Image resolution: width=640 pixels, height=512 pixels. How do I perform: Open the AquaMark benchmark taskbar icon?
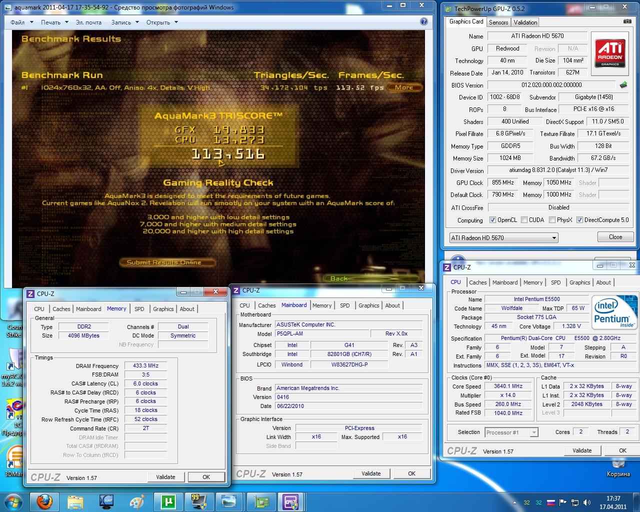point(198,501)
